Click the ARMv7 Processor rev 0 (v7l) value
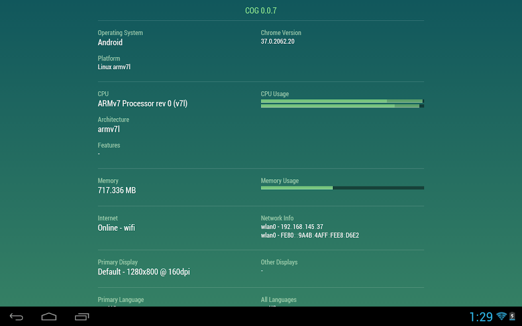522x326 pixels. 143,103
